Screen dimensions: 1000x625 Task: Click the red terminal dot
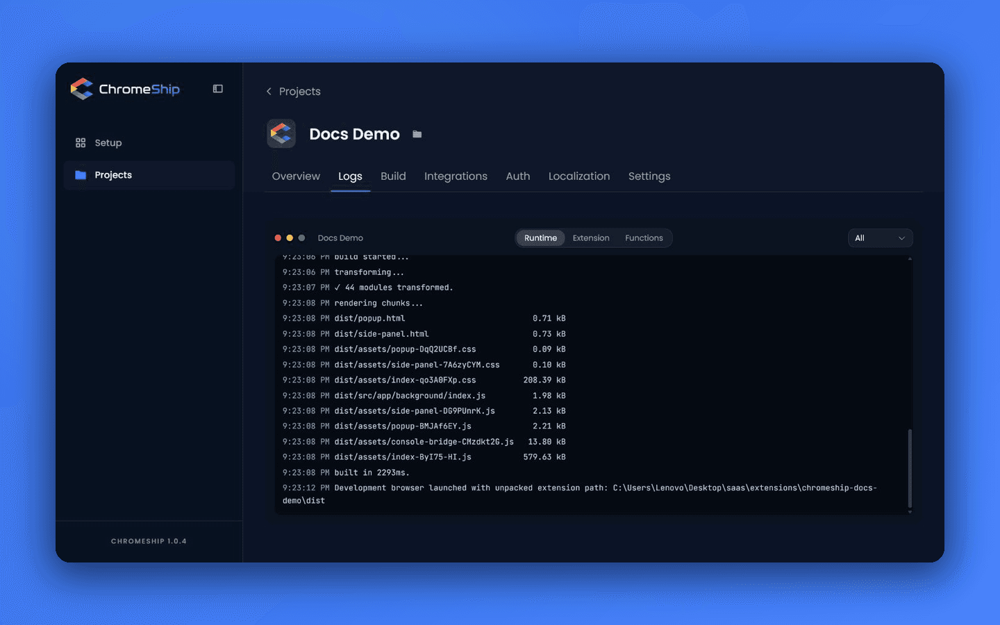click(x=278, y=238)
